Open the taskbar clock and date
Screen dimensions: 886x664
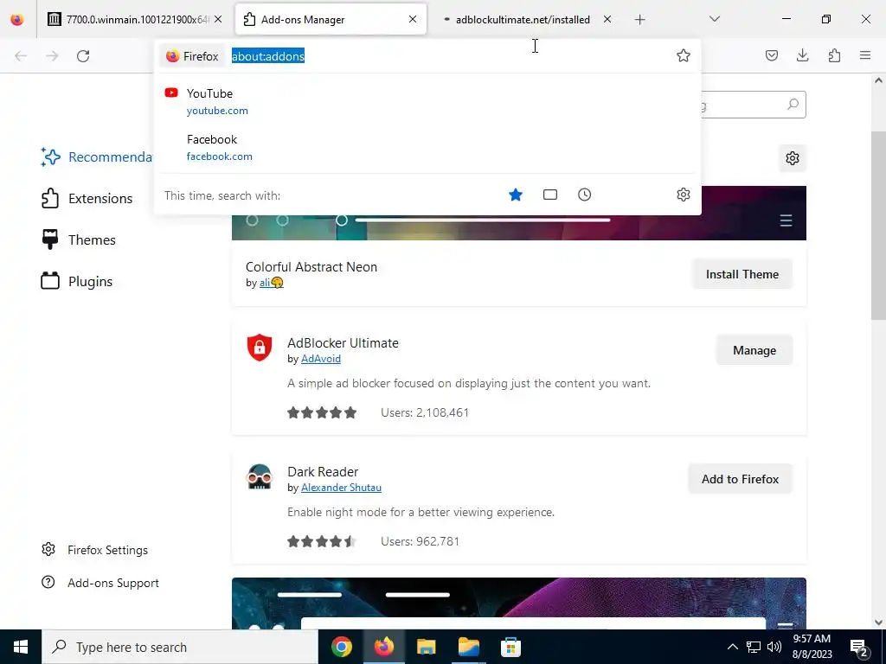pos(812,647)
